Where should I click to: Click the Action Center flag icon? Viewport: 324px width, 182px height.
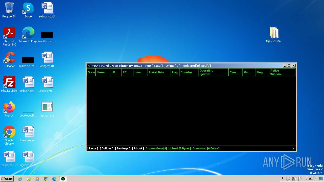[x=300, y=179]
